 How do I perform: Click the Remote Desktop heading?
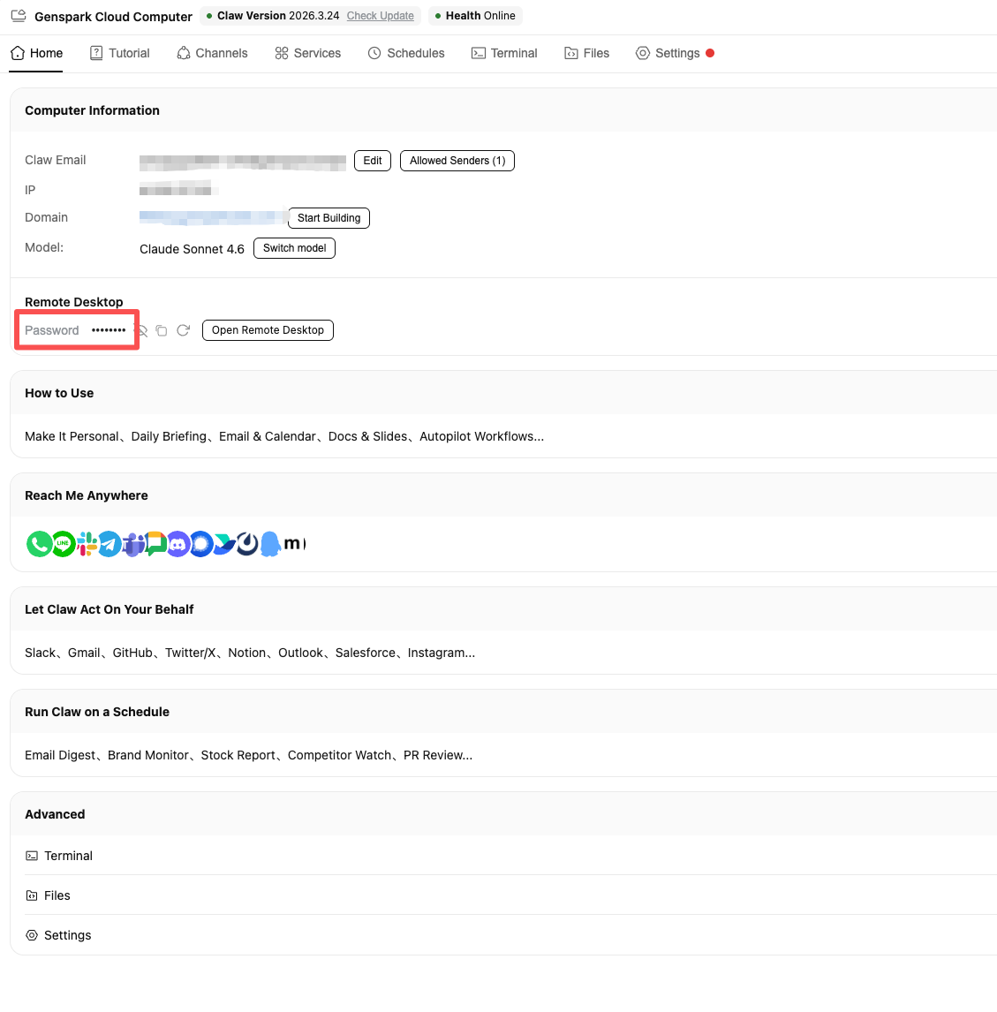coord(73,302)
